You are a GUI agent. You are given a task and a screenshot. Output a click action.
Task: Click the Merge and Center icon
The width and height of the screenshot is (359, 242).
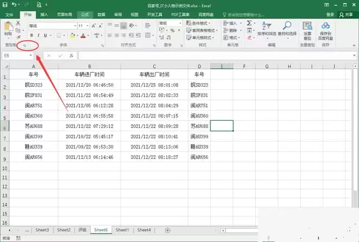click(148, 35)
